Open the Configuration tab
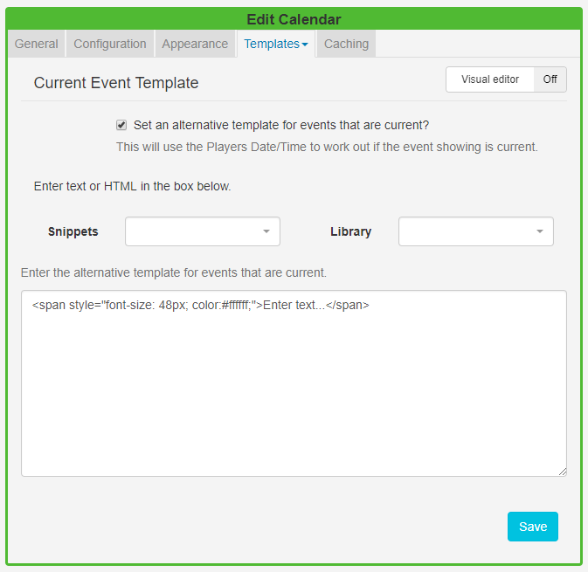Viewport: 588px width, 572px height. (110, 44)
